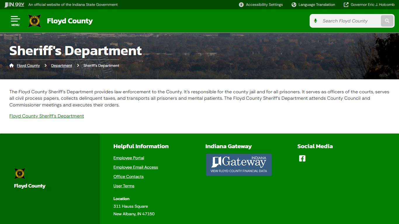The image size is (399, 224).
Task: Click the home icon in breadcrumb
Action: pos(12,65)
